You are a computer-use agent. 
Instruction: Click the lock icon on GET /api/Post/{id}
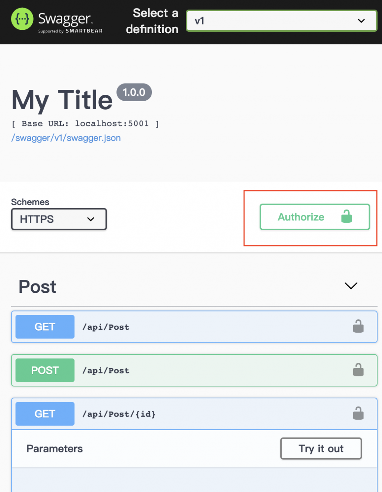coord(358,413)
